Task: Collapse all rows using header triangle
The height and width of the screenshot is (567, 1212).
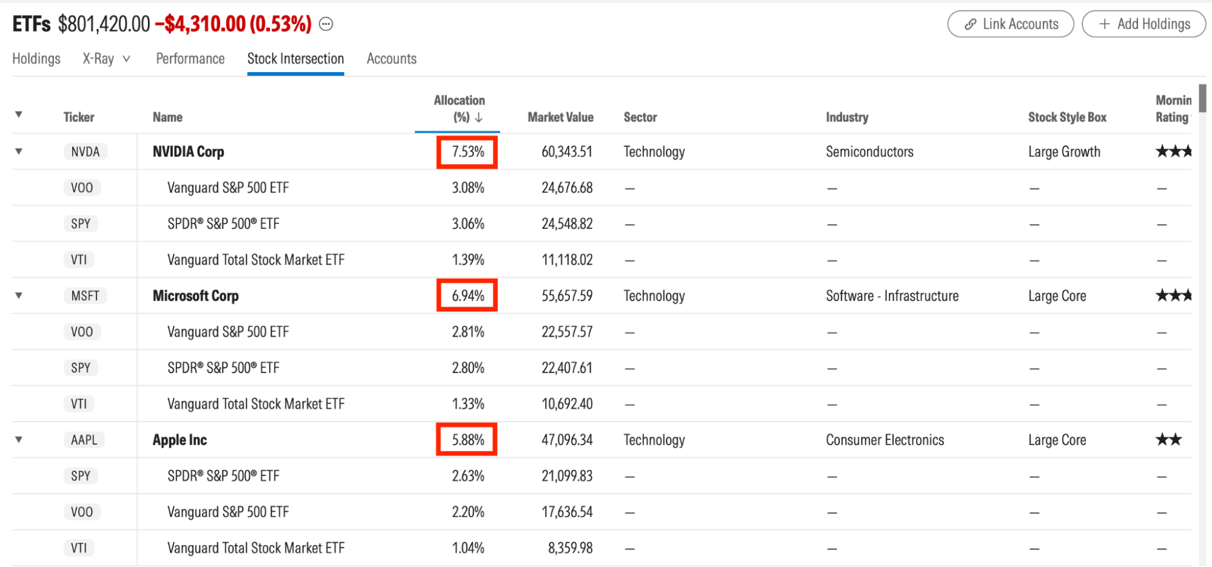Action: tap(19, 114)
